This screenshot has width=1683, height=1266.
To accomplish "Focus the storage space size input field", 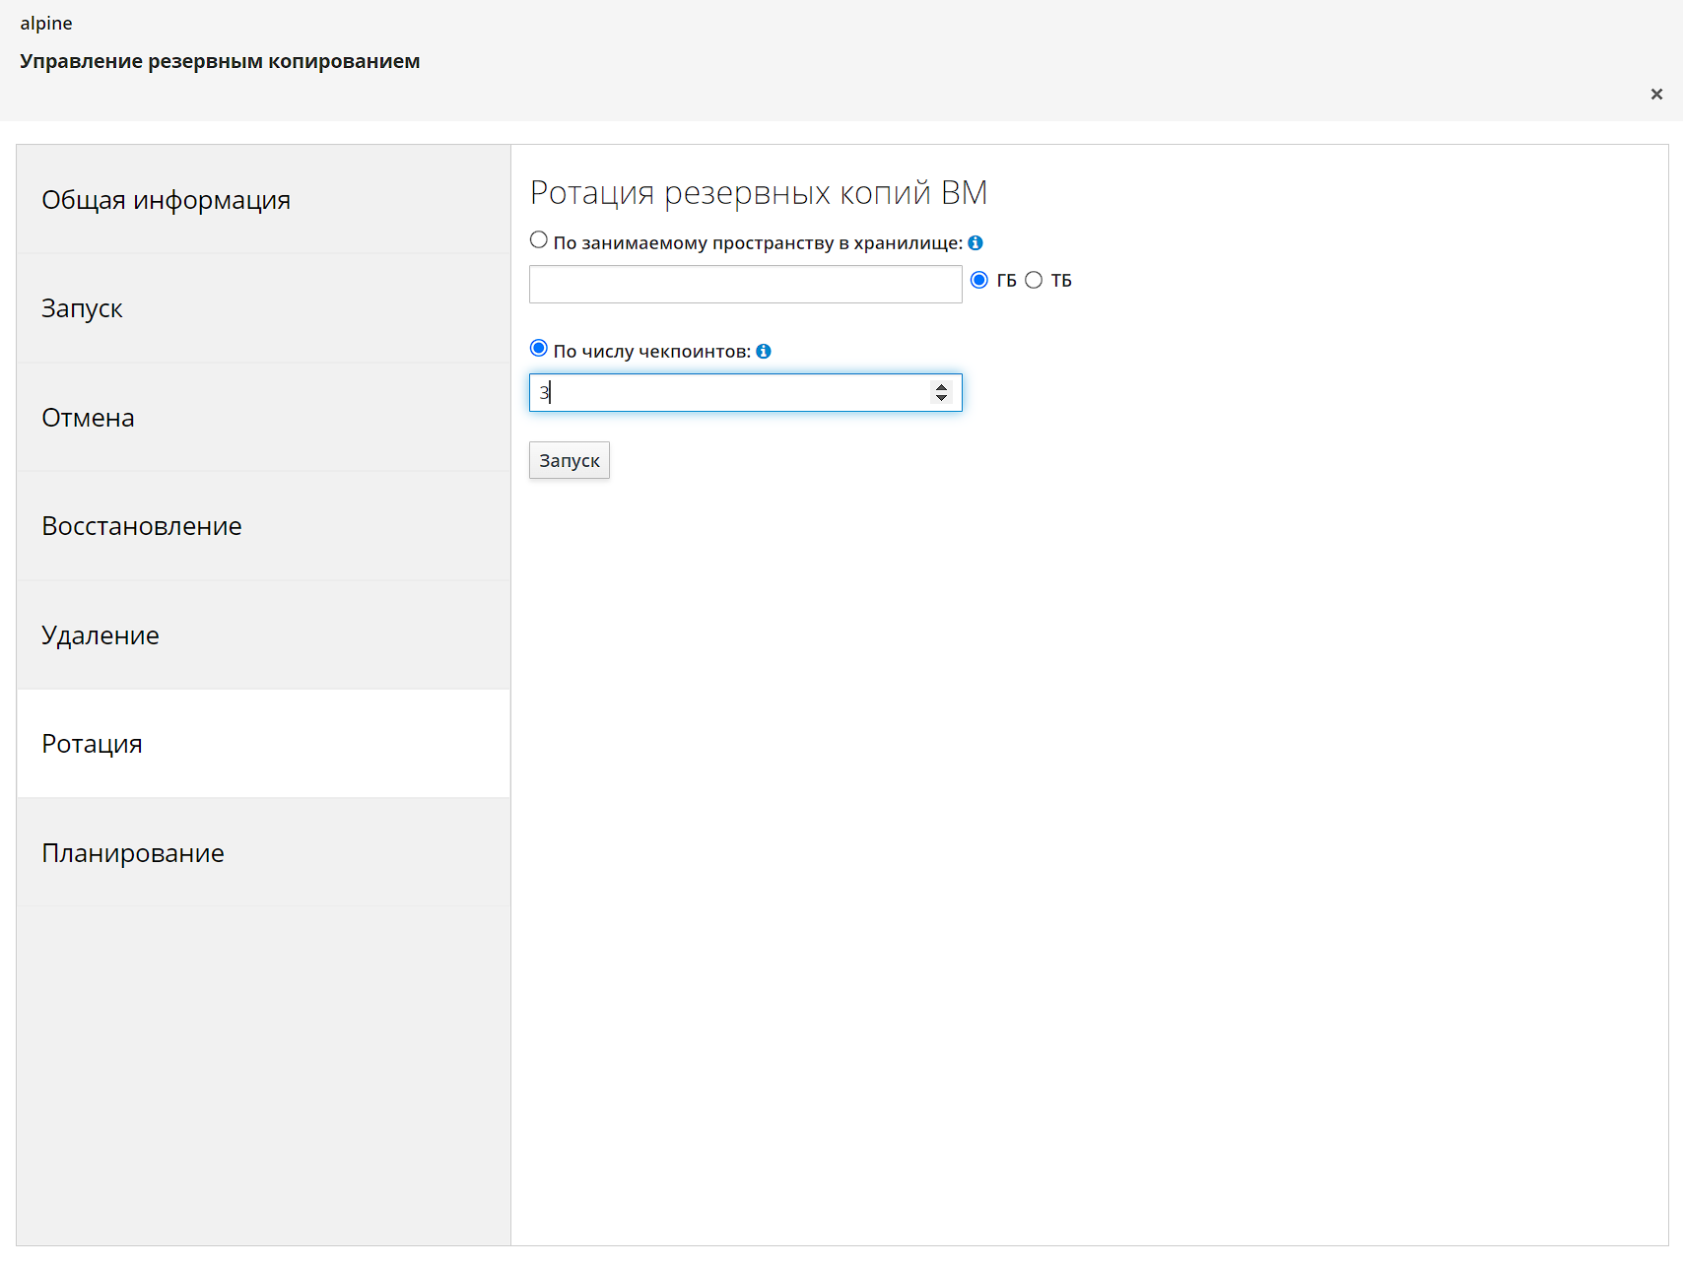I will click(745, 285).
